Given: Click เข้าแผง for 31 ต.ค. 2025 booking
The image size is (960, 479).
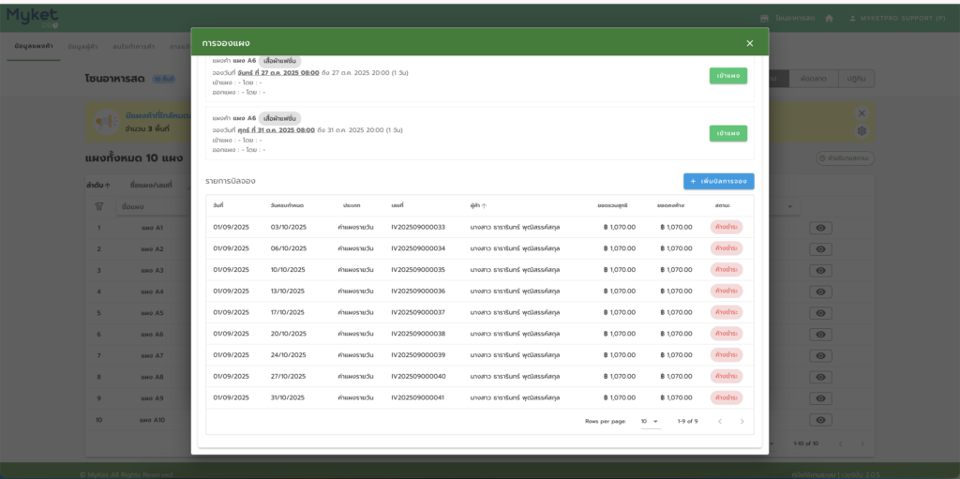Looking at the screenshot, I should point(727,133).
